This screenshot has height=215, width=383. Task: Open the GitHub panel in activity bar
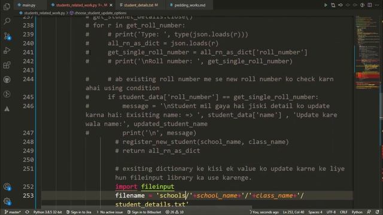coord(7,79)
